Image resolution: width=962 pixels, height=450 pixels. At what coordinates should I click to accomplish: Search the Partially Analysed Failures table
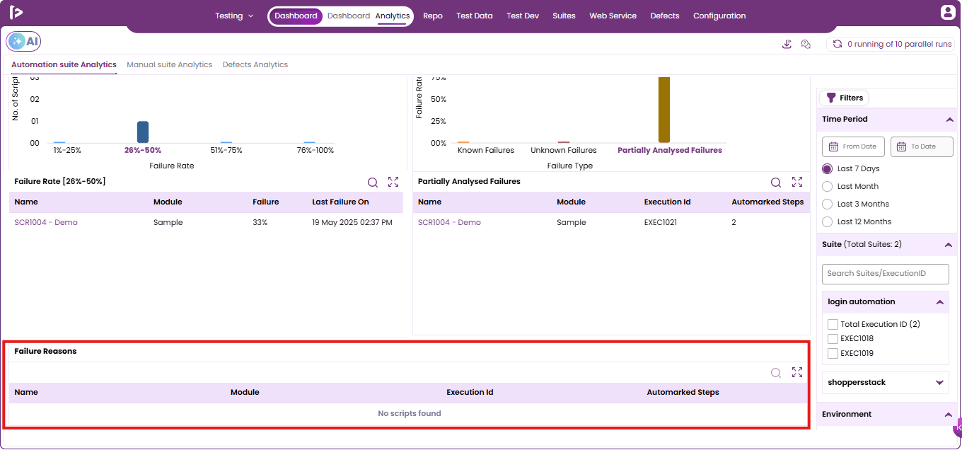[776, 183]
